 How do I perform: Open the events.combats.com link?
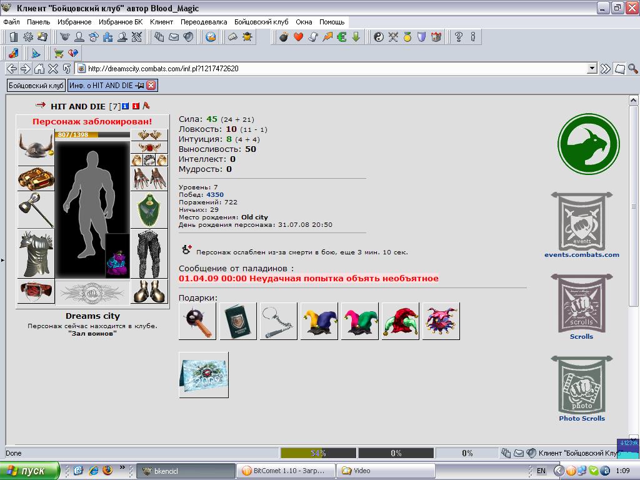tap(582, 255)
